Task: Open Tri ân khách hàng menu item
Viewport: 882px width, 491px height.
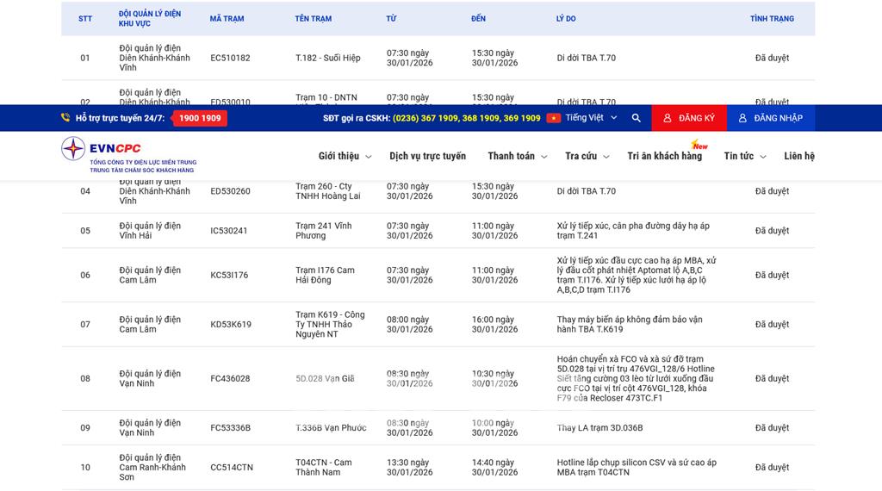Action: coord(664,156)
